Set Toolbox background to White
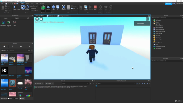This screenshot has height=103, width=183. [x=8, y=98]
